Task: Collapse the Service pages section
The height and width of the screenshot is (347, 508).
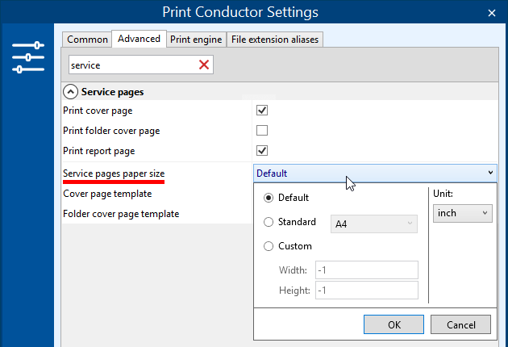Action: click(70, 92)
